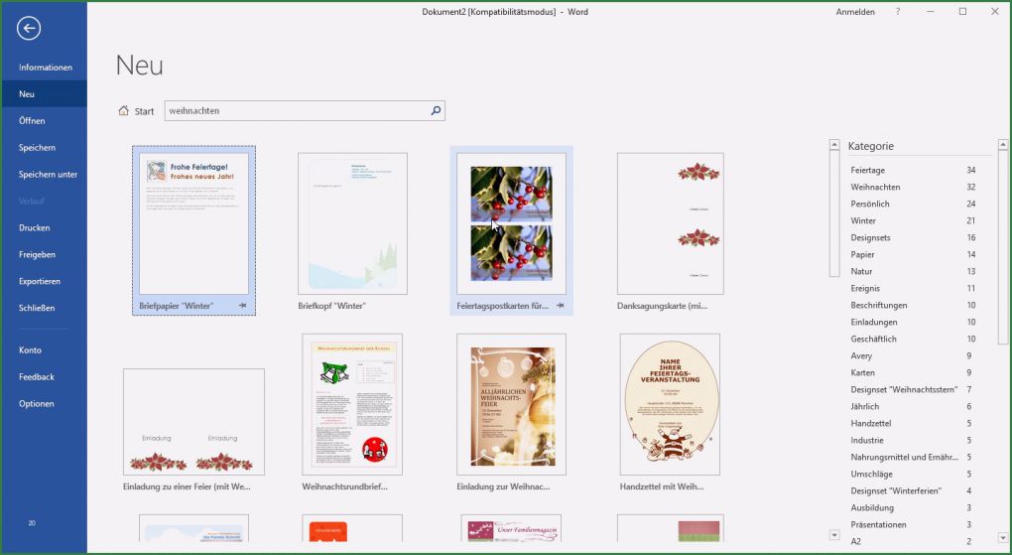Pin the Briefpapier "Winter" template

(243, 306)
